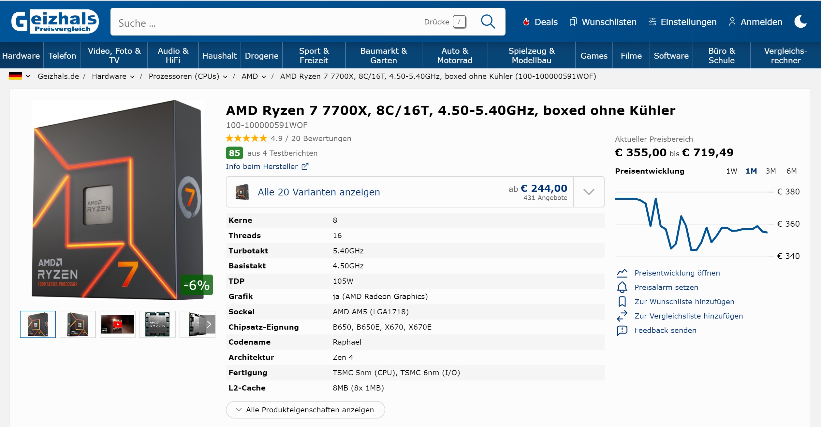Select the 1W price history range

pos(731,171)
